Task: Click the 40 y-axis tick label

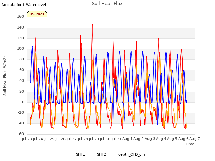Action: click(x=21, y=80)
